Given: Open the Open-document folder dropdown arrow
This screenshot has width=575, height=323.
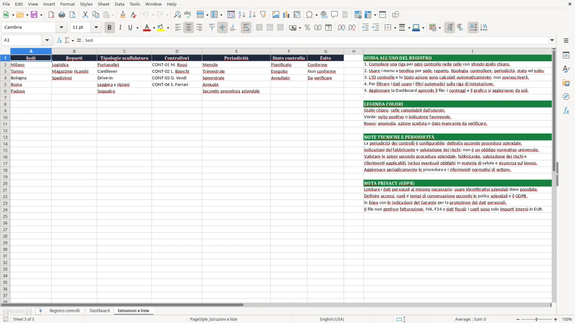Looking at the screenshot, I should pos(27,15).
